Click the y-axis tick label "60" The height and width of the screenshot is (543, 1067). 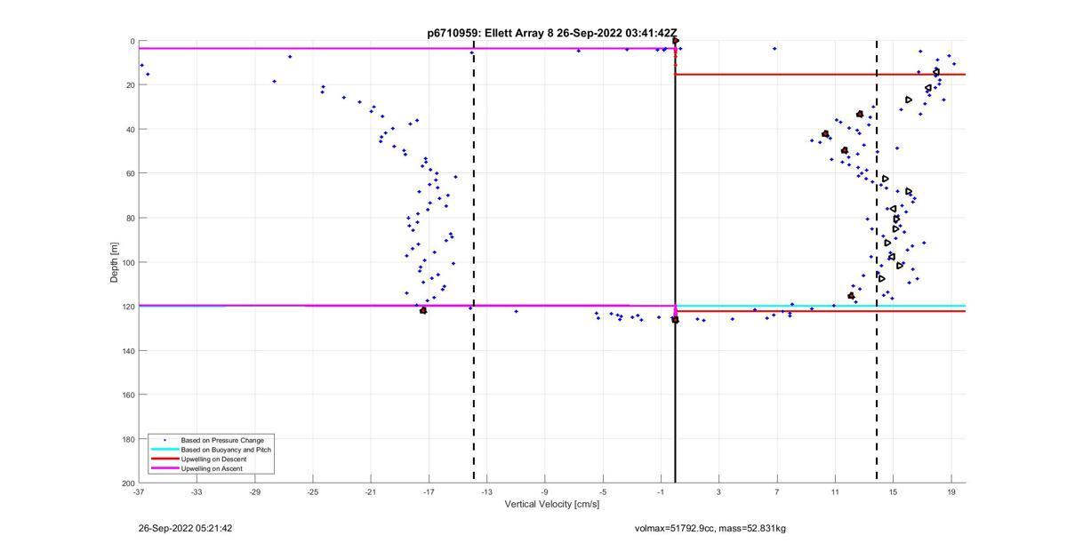[130, 173]
